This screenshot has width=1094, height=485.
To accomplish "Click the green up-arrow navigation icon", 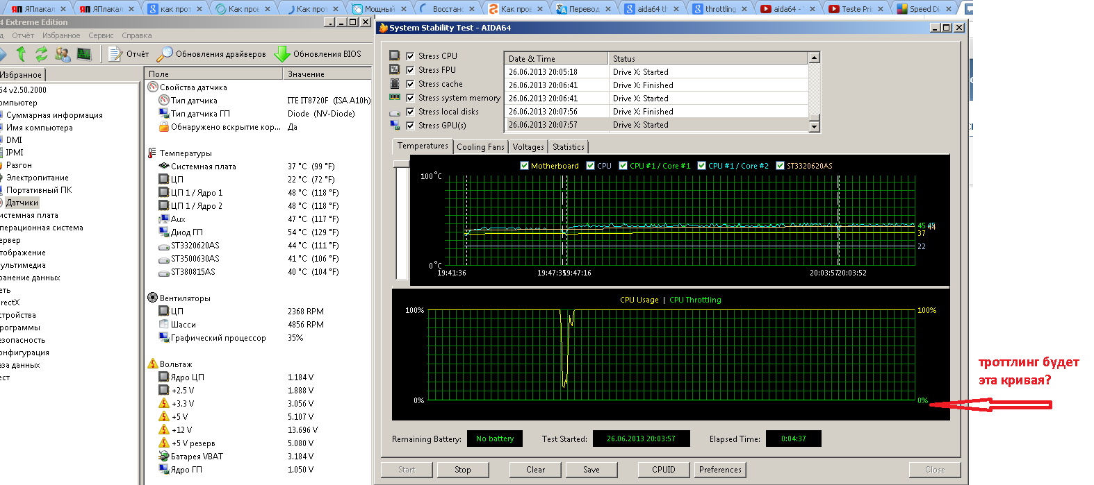I will (x=21, y=54).
